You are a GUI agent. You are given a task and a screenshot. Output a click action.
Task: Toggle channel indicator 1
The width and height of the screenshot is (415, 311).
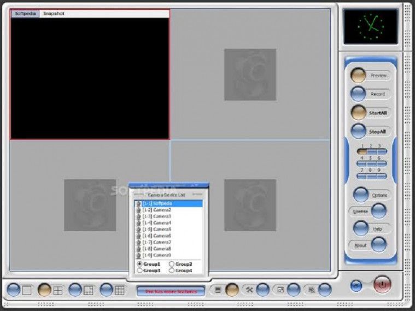pos(362,151)
